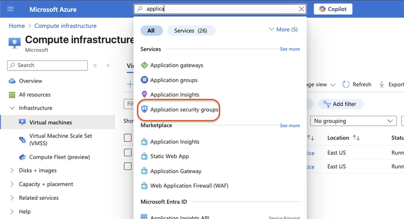This screenshot has height=219, width=404.
Task: Expand Disks + images section
Action: point(12,171)
